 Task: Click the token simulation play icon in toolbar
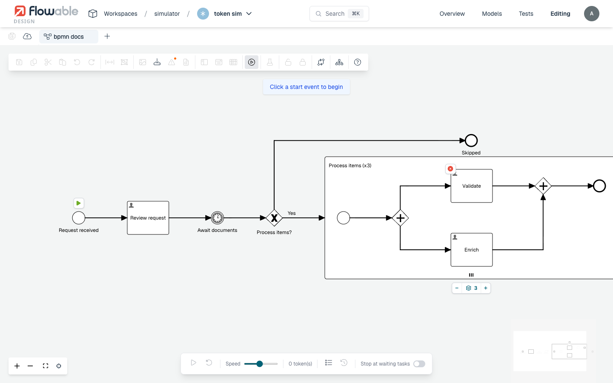(x=252, y=62)
